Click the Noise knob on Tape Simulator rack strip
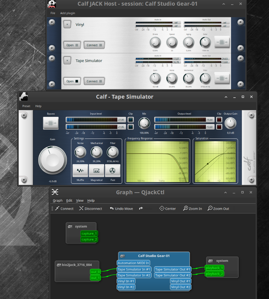Image resolution: width=269 pixels, height=299 pixels. [172, 78]
